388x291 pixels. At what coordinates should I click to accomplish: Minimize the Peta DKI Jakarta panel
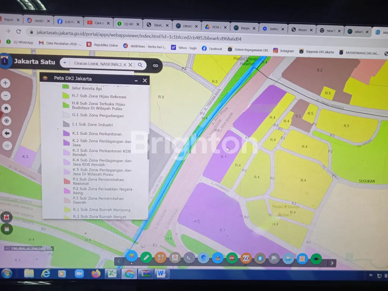pos(136,80)
